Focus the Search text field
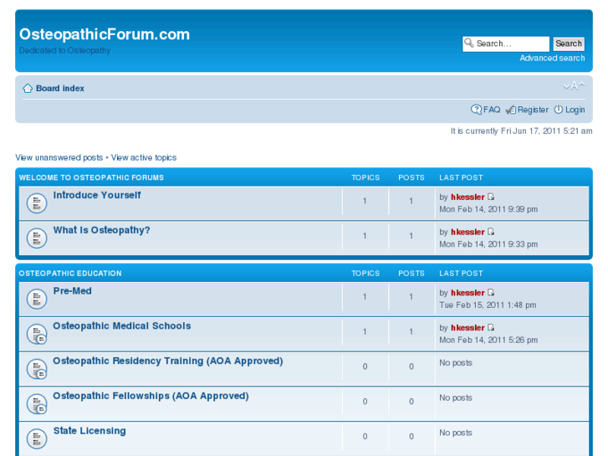This screenshot has width=608, height=456. coord(506,44)
